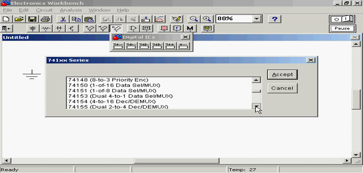Open the Help menu
Screen dimensions: 363x173
click(x=123, y=10)
